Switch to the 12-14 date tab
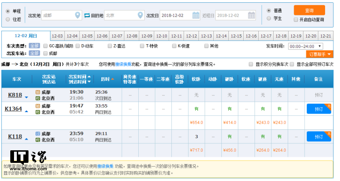The image size is (340, 181). (221, 36)
